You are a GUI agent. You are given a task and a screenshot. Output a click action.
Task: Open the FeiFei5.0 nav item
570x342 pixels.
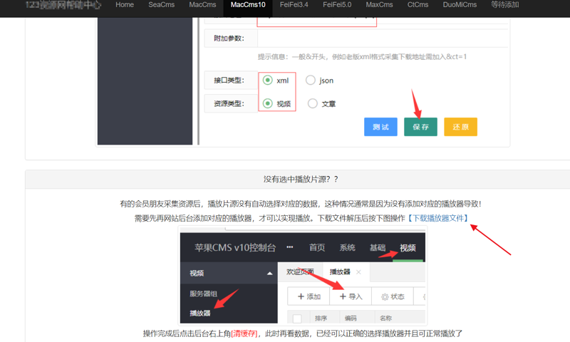[x=337, y=5]
